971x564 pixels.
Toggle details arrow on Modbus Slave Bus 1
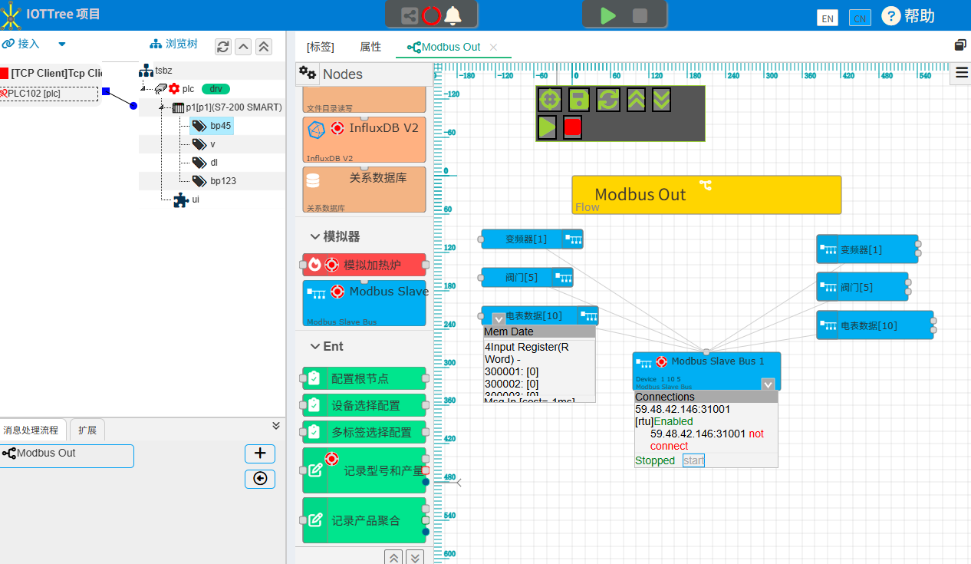click(x=768, y=384)
